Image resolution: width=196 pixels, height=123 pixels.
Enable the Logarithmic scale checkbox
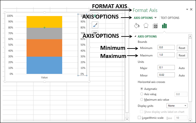139,117
